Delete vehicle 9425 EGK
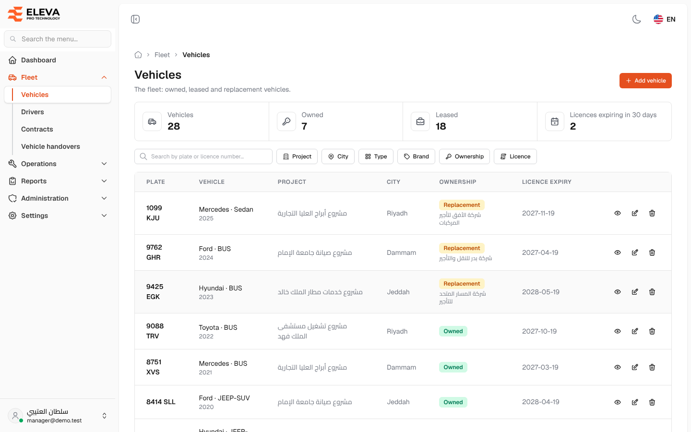This screenshot has height=432, width=691. pyautogui.click(x=652, y=292)
